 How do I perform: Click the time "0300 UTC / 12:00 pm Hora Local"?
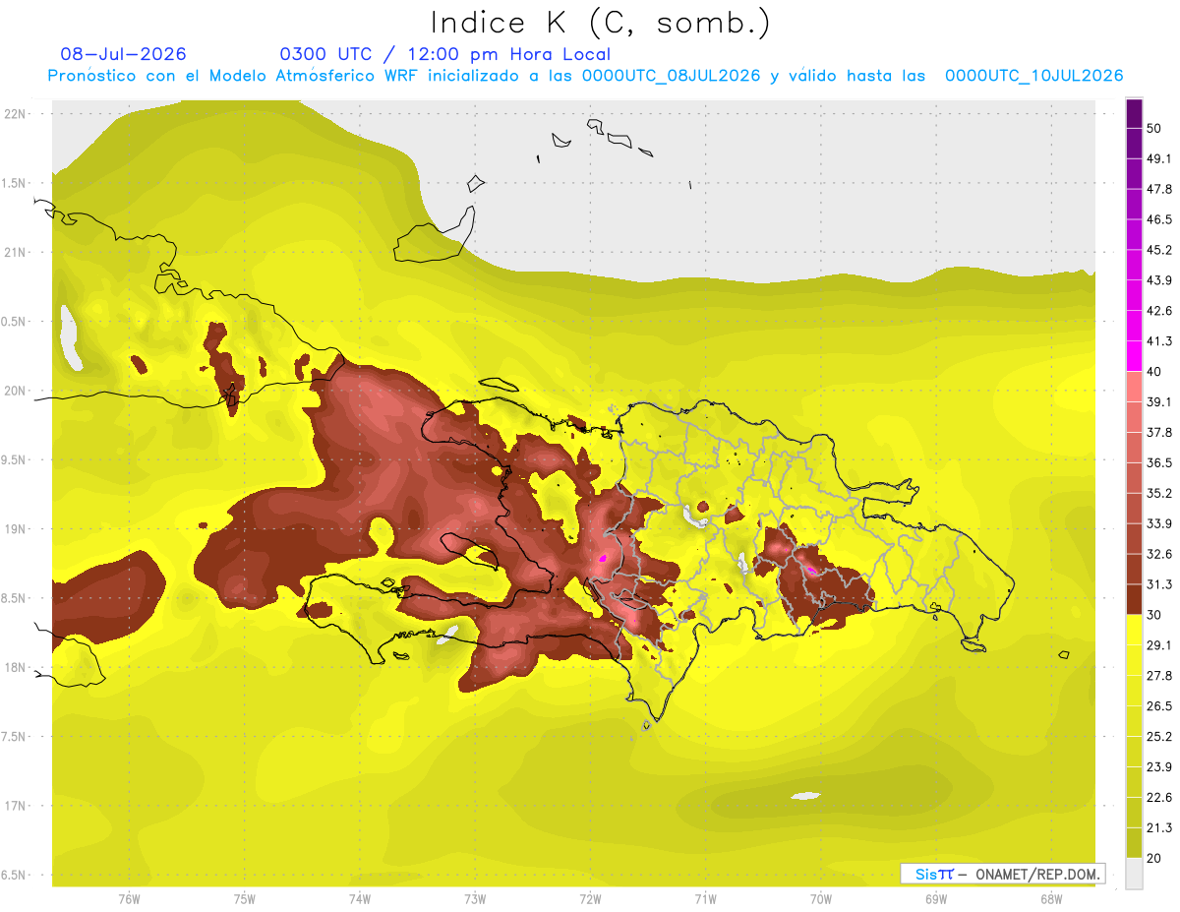[x=444, y=54]
